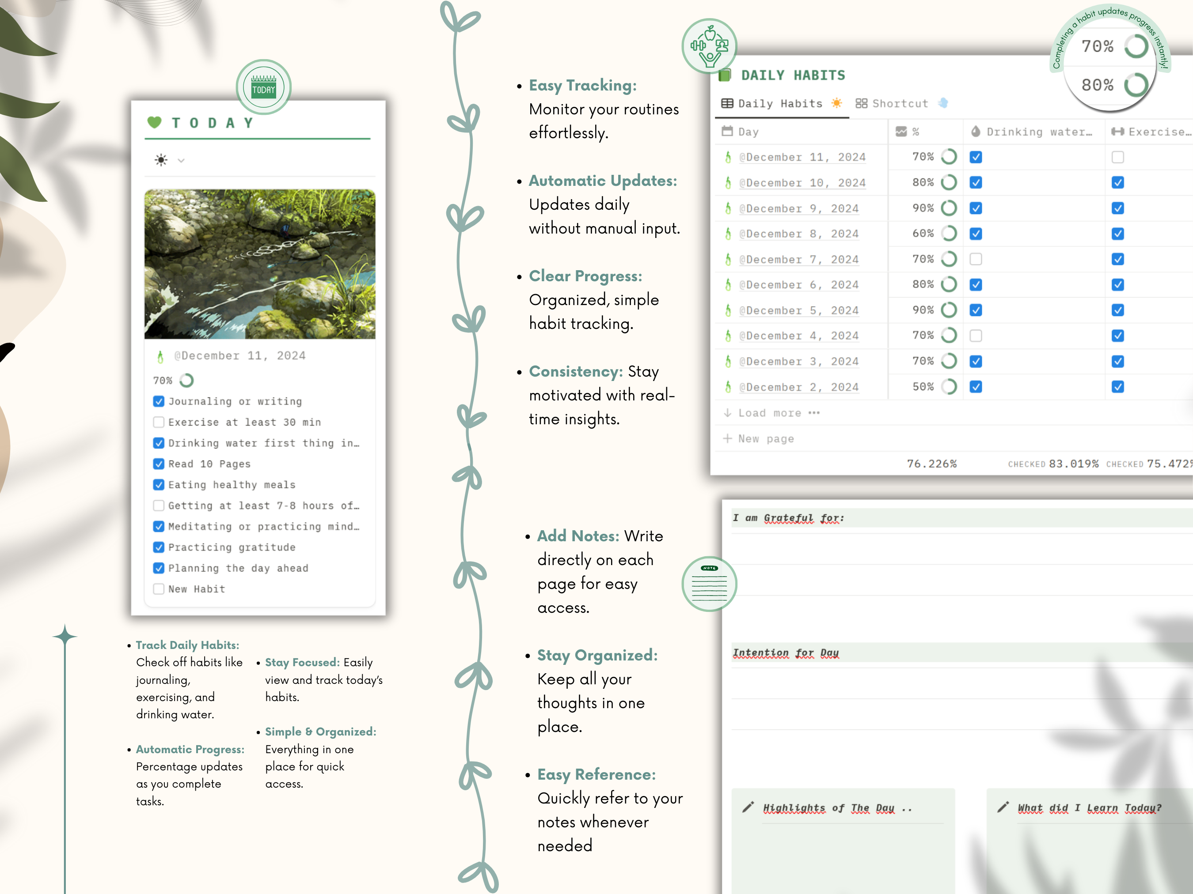This screenshot has height=894, width=1193.
Task: Uncheck Drinking water first thing habit
Action: (x=159, y=443)
